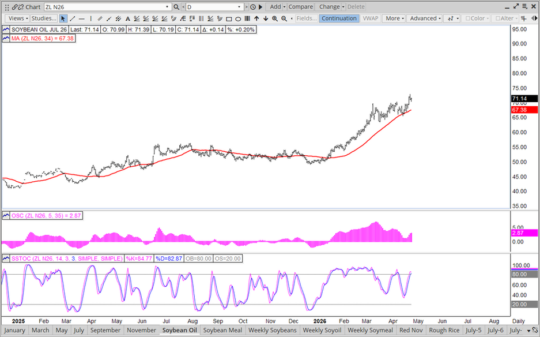Click the zoom out magnifier

point(284,18)
